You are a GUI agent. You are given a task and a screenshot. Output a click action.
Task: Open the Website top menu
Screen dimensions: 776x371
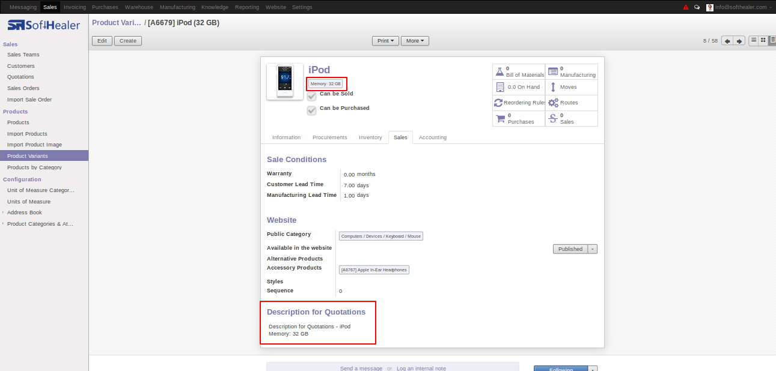[276, 7]
